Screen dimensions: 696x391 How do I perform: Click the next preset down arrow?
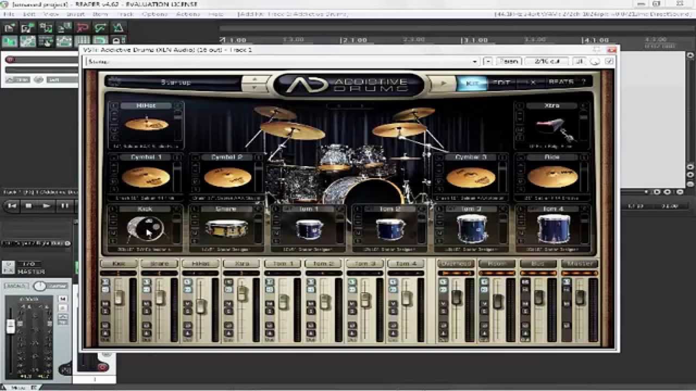click(x=253, y=87)
